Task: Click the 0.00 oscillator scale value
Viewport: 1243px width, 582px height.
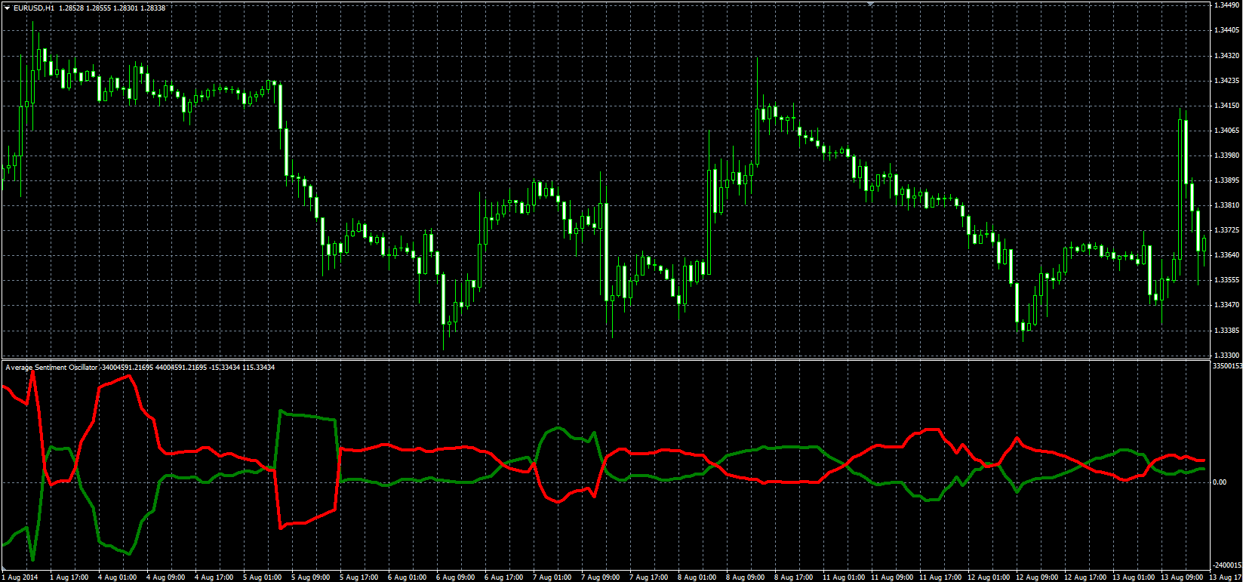Action: coord(1220,482)
